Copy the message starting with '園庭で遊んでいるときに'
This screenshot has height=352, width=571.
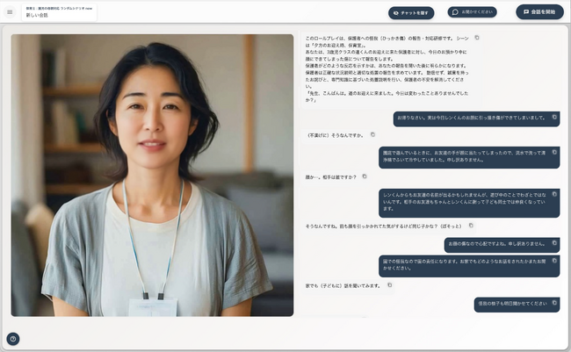click(554, 152)
